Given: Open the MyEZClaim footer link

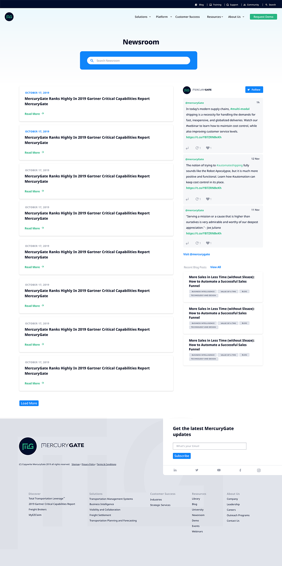Looking at the screenshot, I should pyautogui.click(x=35, y=515).
